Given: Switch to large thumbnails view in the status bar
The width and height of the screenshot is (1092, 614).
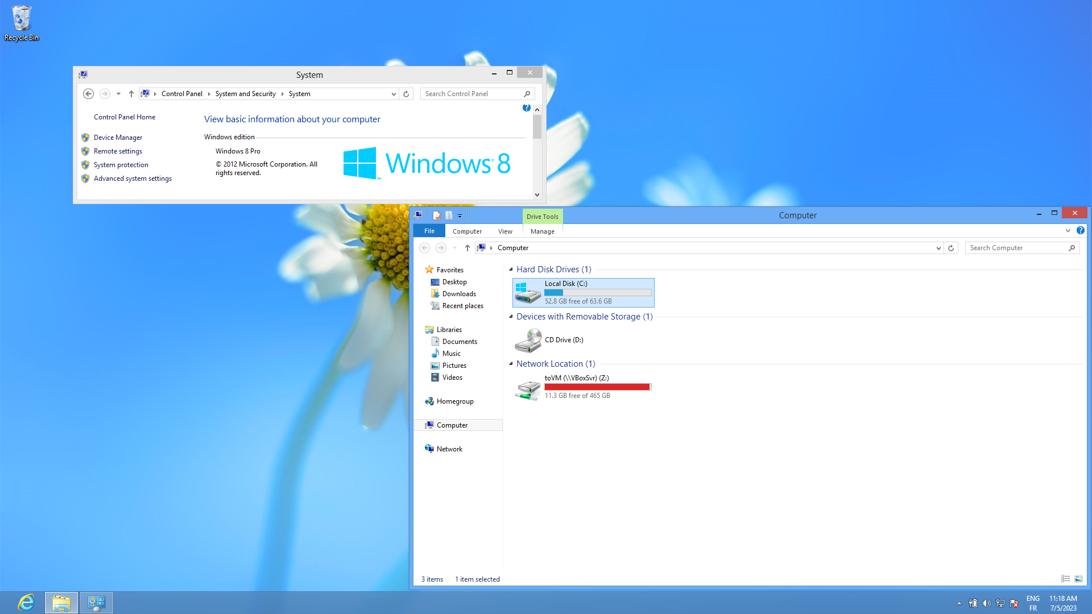Looking at the screenshot, I should 1079,579.
